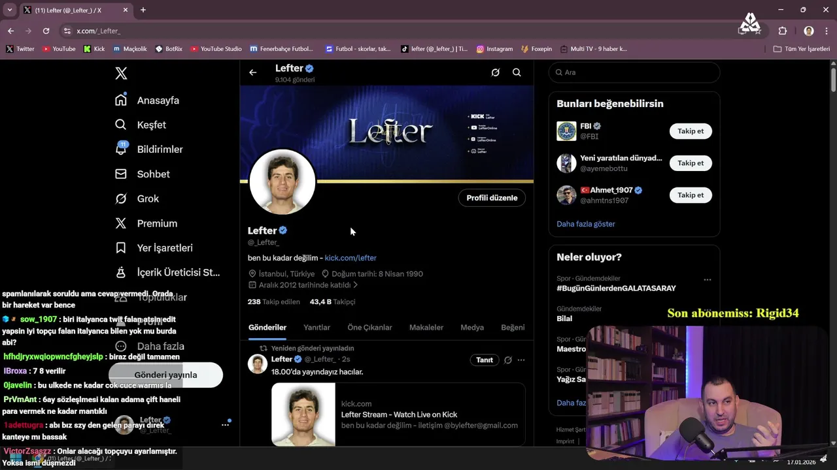The height and width of the screenshot is (470, 837).
Task: Open the tab search dropdown arrow
Action: (9, 10)
